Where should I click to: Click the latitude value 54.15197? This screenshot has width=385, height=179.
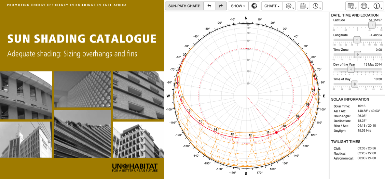(x=375, y=20)
